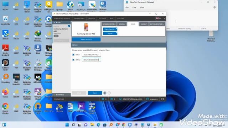Open the Widgets icon on taskbar
The image size is (228, 128).
click(4, 125)
